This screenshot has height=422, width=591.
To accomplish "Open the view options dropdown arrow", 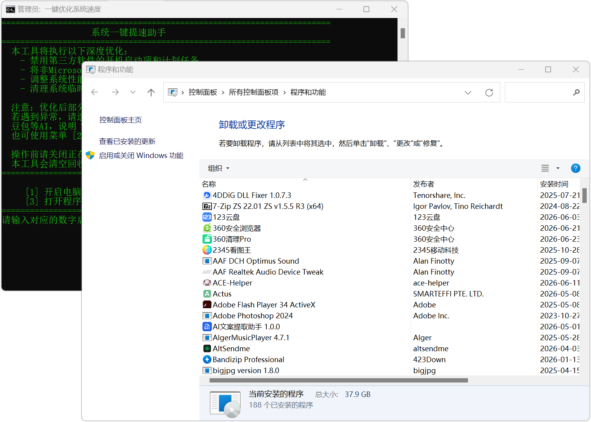I will pyautogui.click(x=558, y=168).
